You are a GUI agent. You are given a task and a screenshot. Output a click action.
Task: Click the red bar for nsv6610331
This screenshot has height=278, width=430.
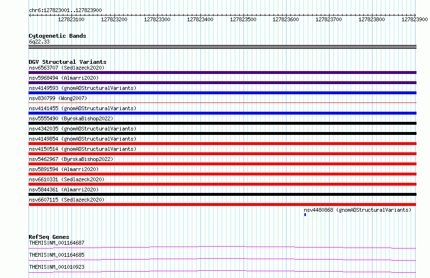pyautogui.click(x=222, y=184)
